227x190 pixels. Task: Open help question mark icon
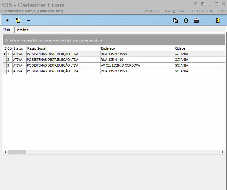(x=195, y=4)
